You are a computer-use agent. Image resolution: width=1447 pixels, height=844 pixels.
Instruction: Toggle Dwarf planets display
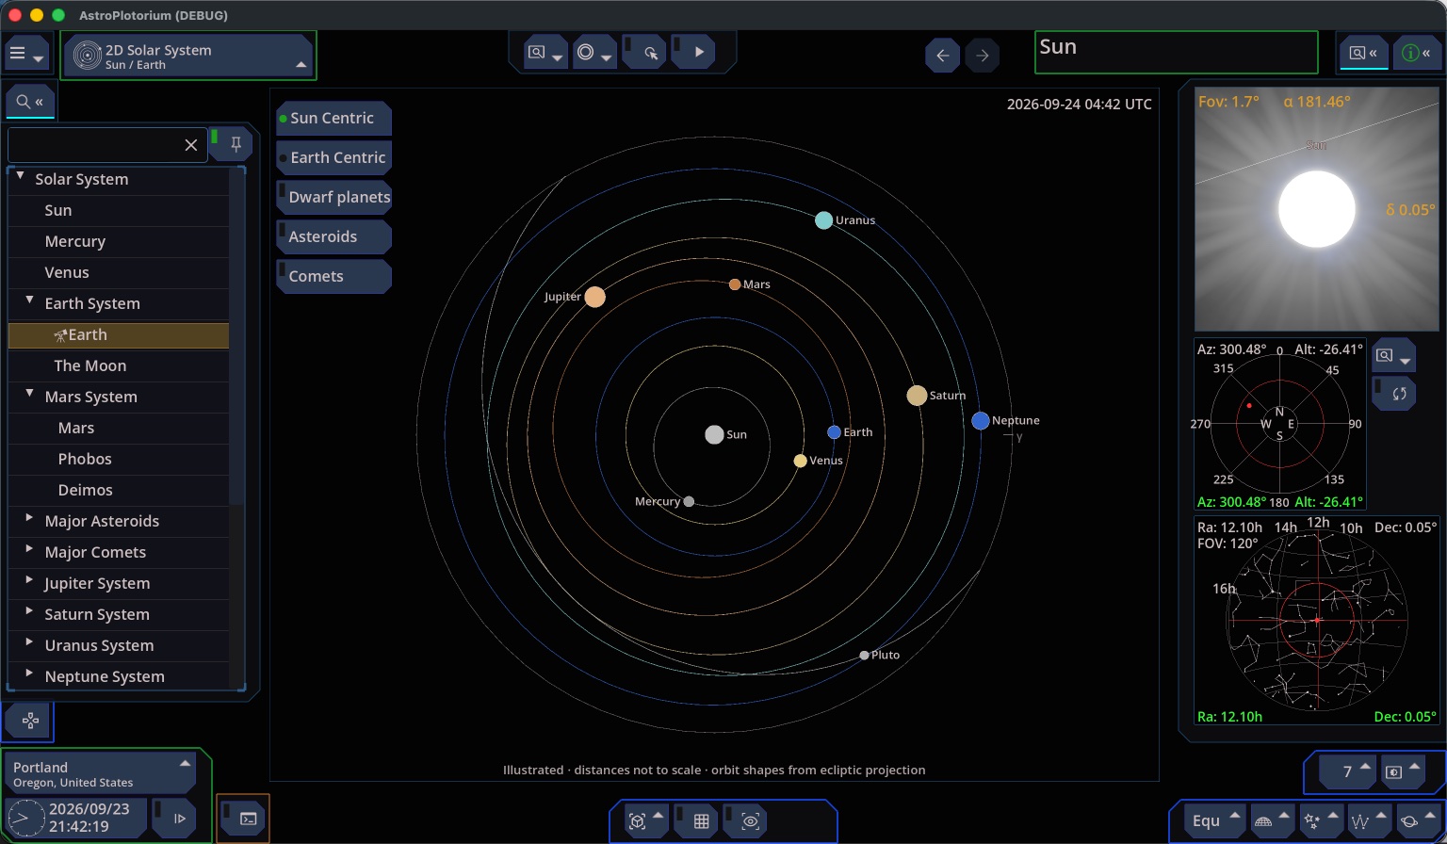coord(333,198)
